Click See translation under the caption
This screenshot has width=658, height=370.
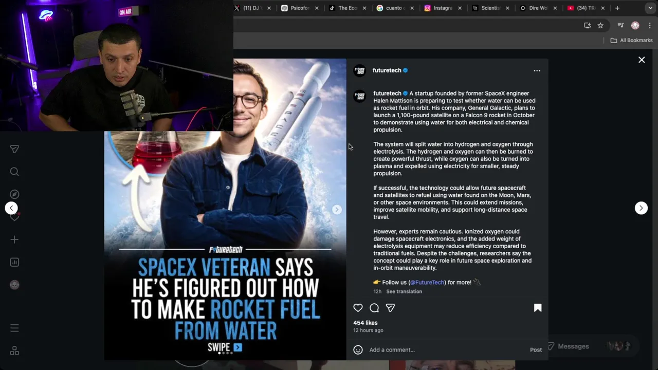[404, 291]
